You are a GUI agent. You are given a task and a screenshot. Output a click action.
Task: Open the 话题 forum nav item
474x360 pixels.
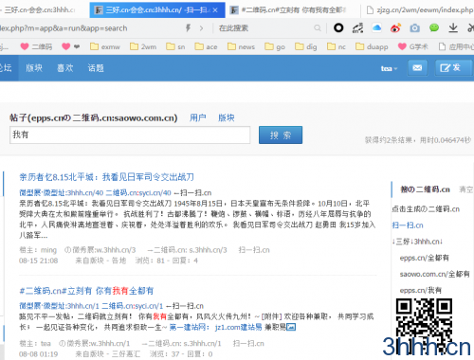pos(96,68)
